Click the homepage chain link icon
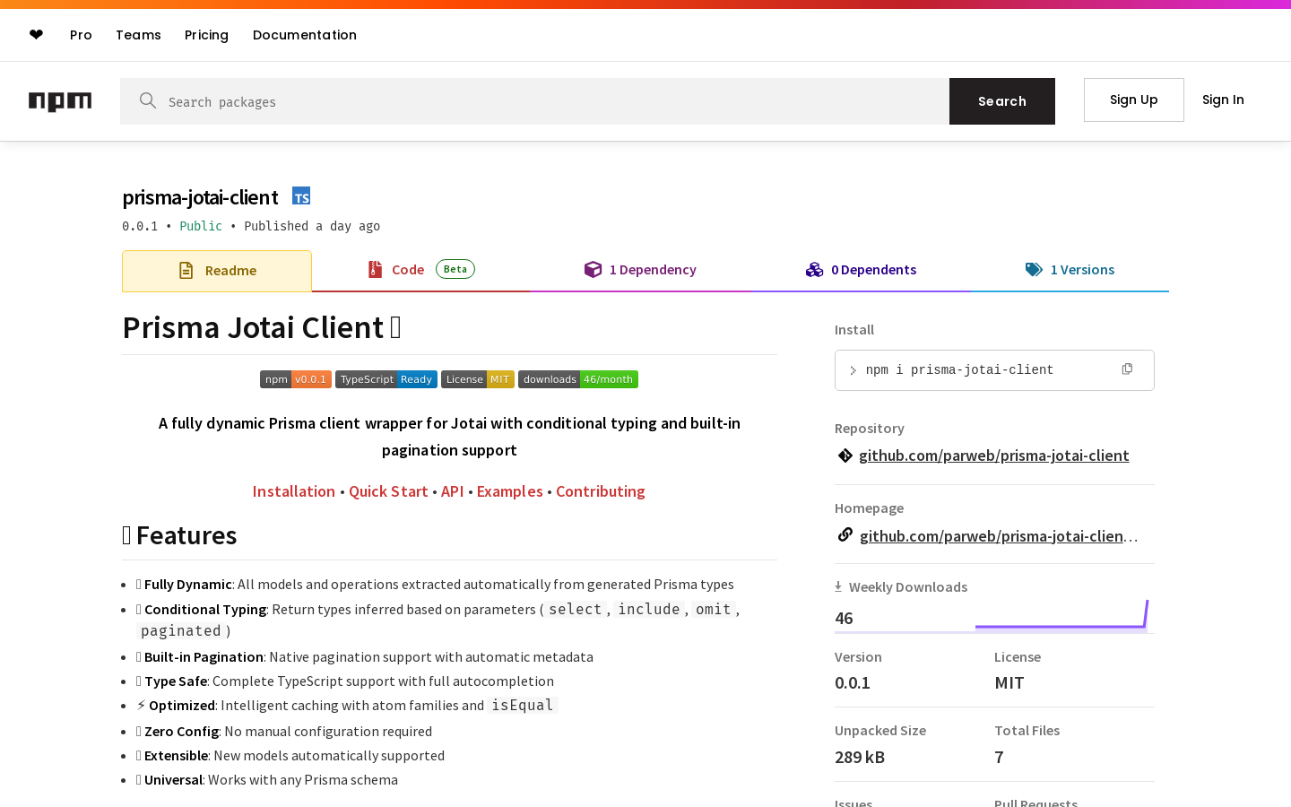 845,535
